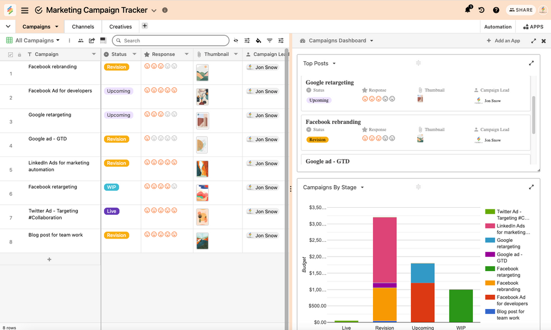Click the SHARE button
This screenshot has height=330, width=551.
pyautogui.click(x=521, y=10)
